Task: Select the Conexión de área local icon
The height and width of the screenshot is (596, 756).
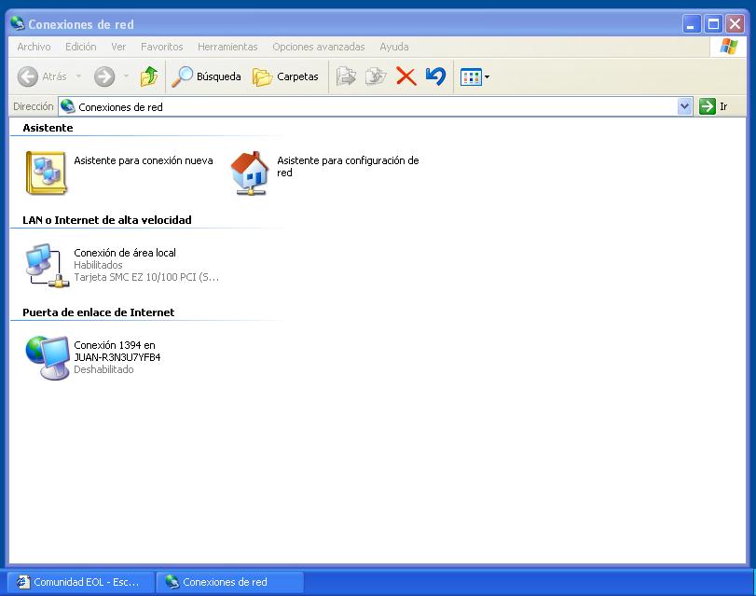Action: [47, 265]
